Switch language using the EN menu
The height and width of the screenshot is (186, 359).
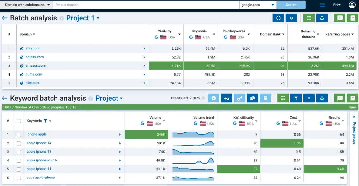(x=336, y=5)
